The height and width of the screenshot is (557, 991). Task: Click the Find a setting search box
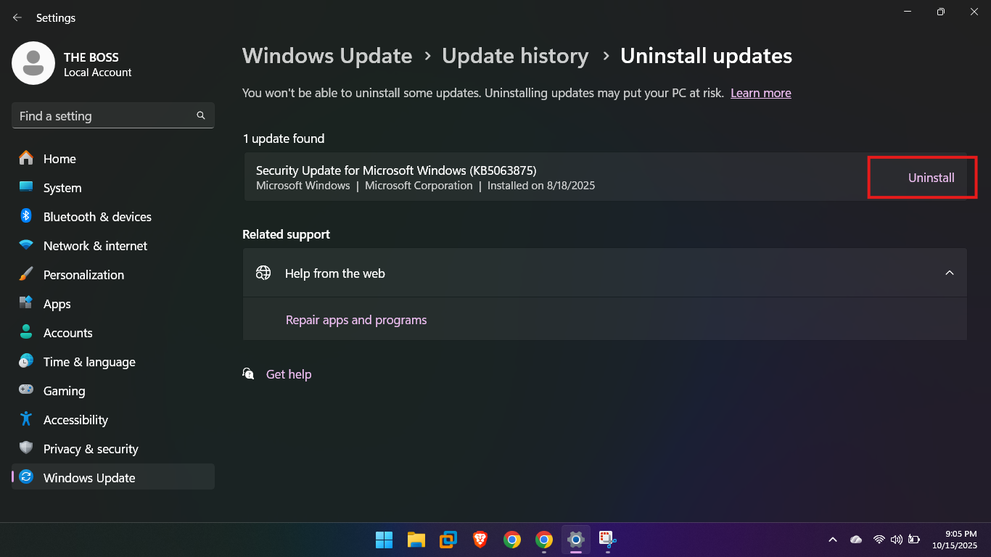tap(105, 116)
